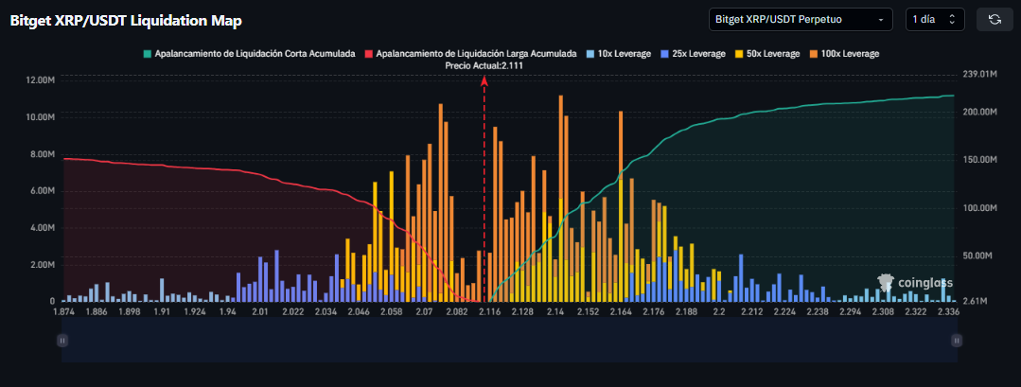Click the 2.152 price axis label
1021x387 pixels.
point(588,312)
